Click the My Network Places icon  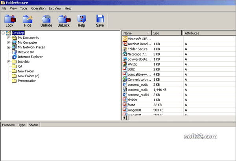pyautogui.click(x=14, y=47)
